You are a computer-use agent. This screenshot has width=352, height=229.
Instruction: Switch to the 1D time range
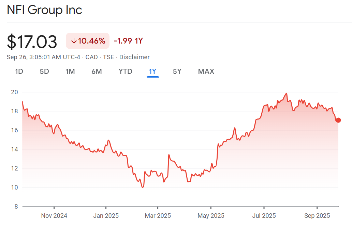click(x=19, y=71)
